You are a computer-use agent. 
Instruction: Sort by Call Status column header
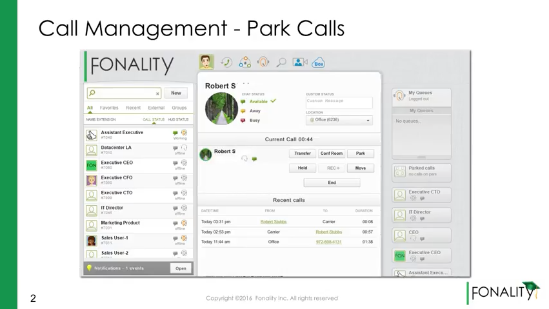(154, 120)
